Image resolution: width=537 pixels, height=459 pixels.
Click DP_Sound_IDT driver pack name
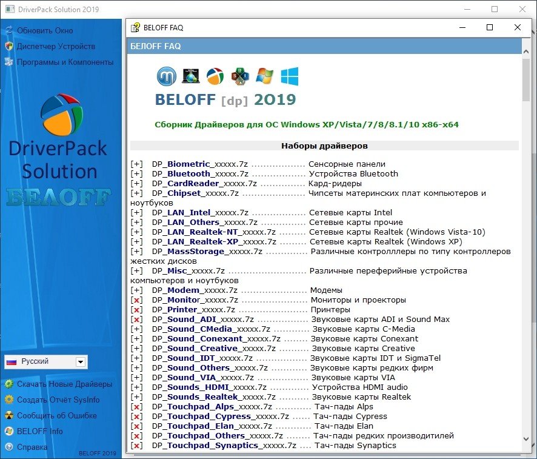click(202, 358)
